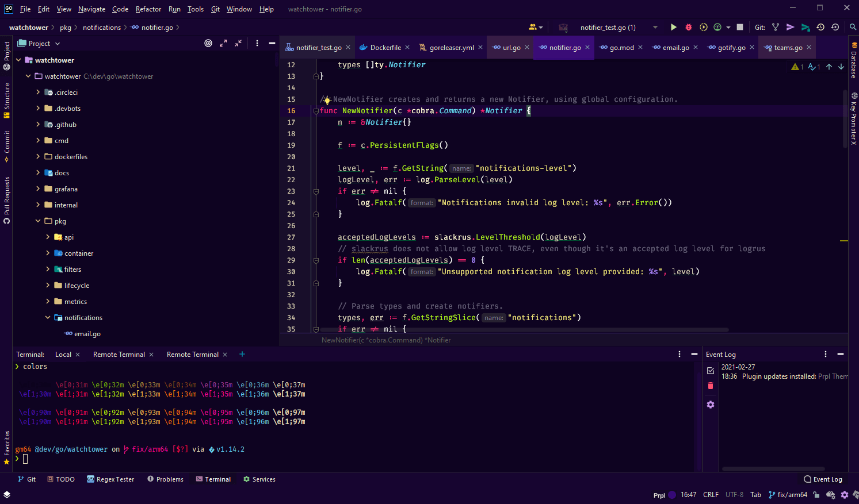Click pkg in the breadcrumb bar
This screenshot has width=859, height=504.
66,27
